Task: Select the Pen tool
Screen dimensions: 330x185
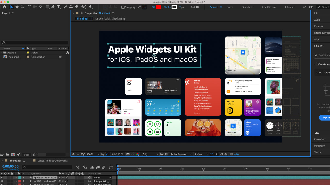Action: point(53,7)
